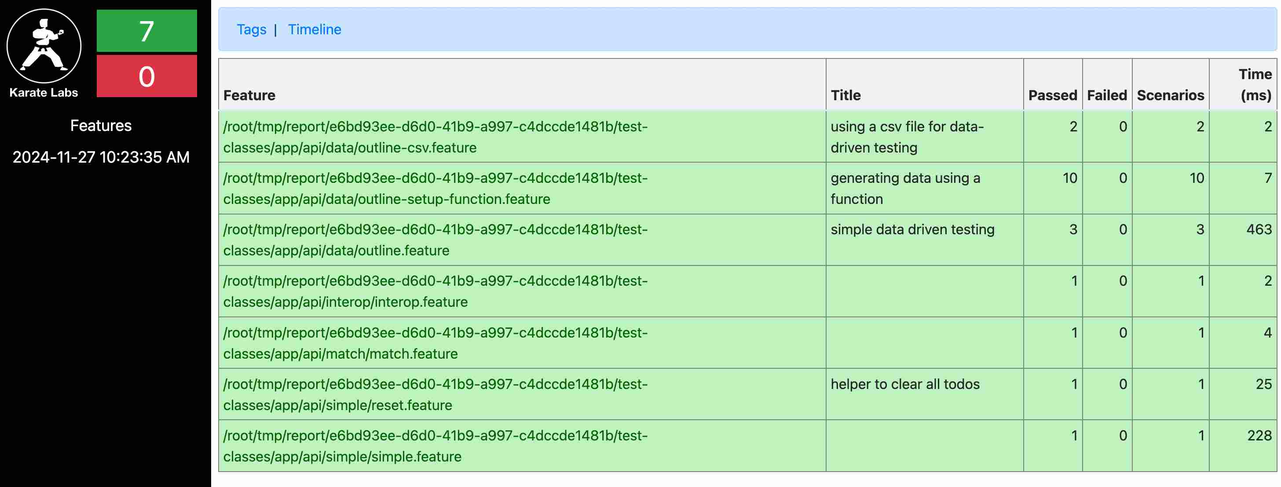
Task: Open the Tags link
Action: coord(251,29)
